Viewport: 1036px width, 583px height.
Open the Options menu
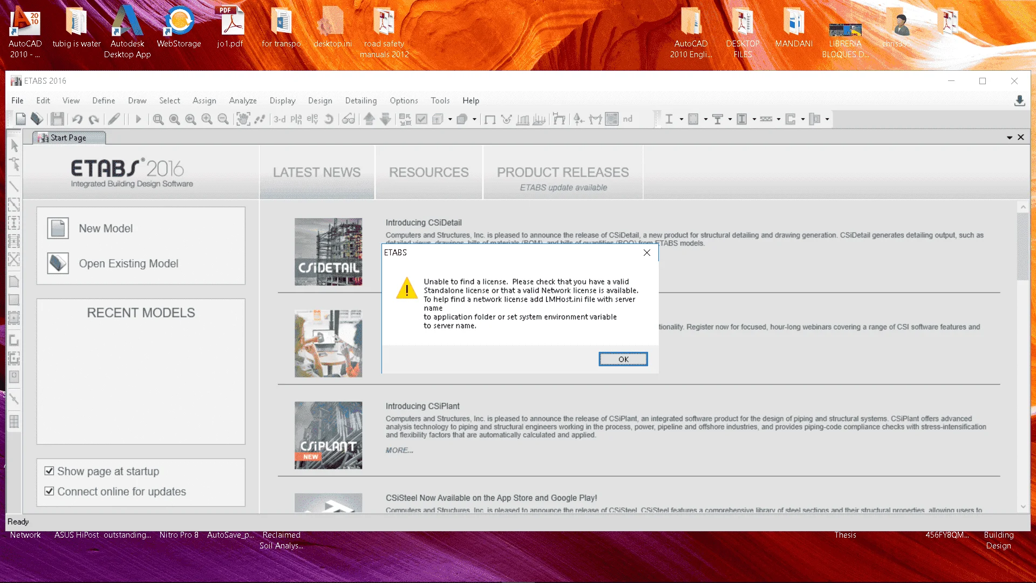click(x=404, y=101)
